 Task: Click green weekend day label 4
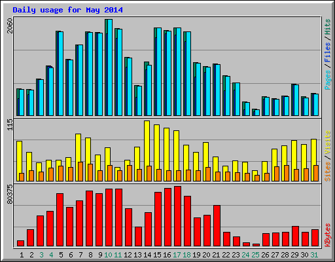pos(51,255)
